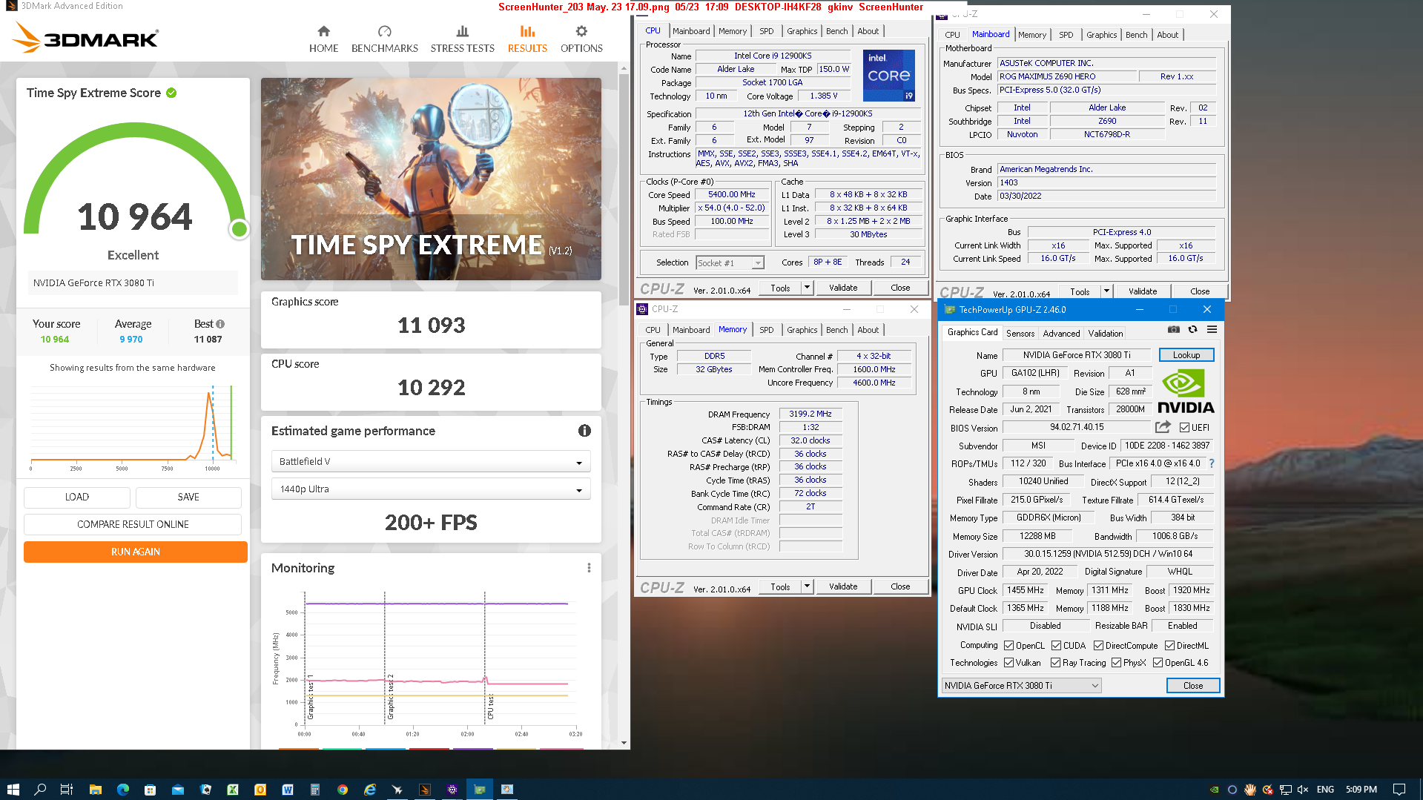
Task: Open the HOME section in 3DMark
Action: [x=323, y=39]
